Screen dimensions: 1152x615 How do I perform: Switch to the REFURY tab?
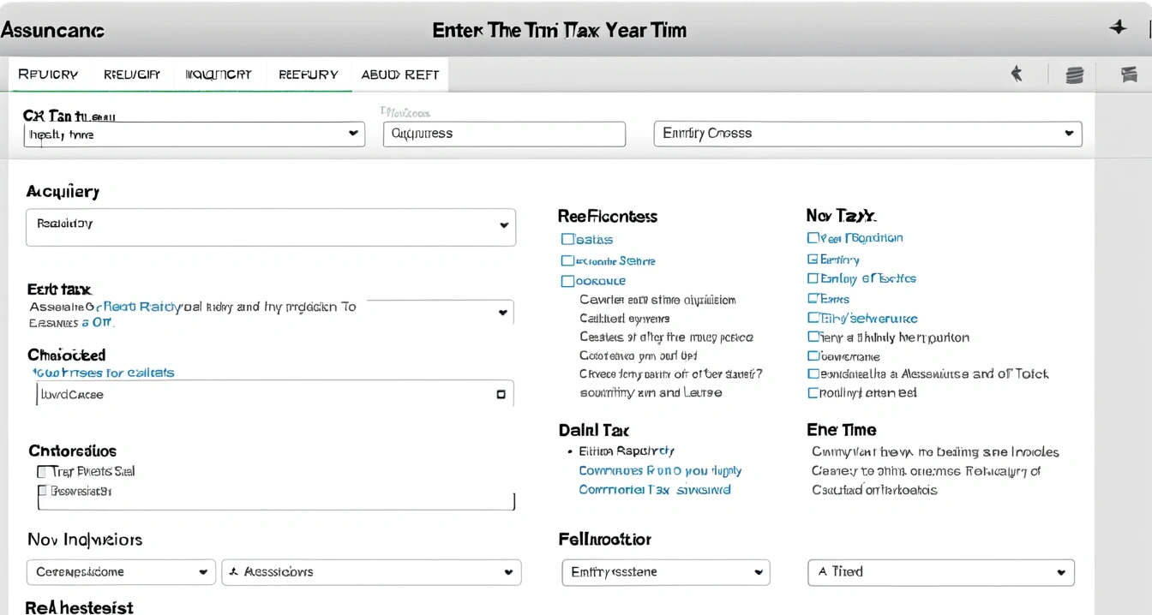tap(309, 75)
